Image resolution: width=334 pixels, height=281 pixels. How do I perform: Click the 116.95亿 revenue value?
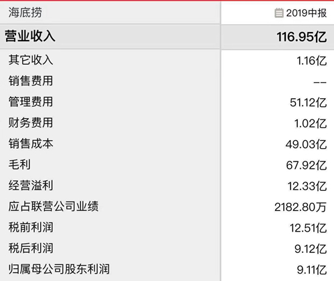pyautogui.click(x=302, y=37)
